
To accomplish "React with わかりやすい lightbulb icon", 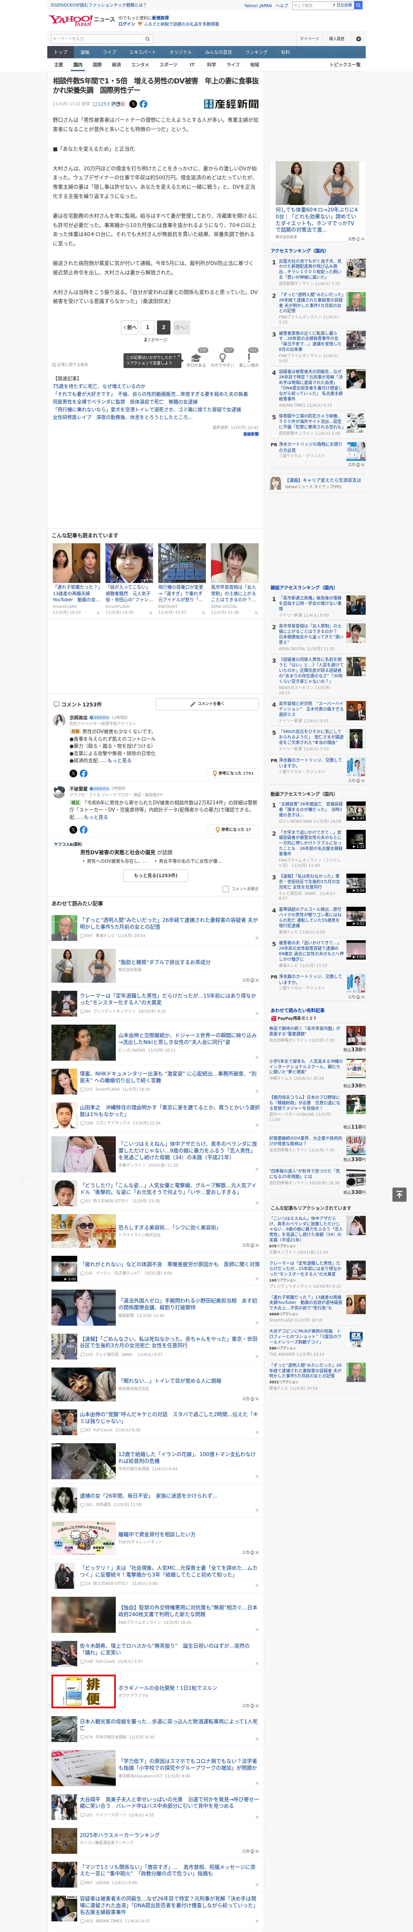I will [223, 358].
